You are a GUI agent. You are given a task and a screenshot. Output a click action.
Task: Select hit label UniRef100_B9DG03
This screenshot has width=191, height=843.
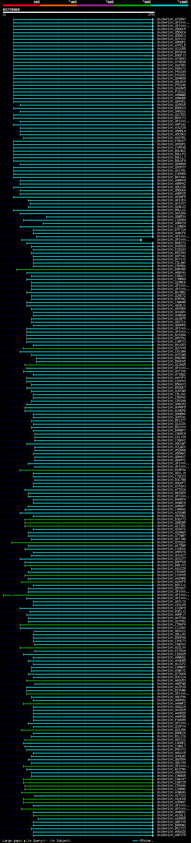point(171,108)
